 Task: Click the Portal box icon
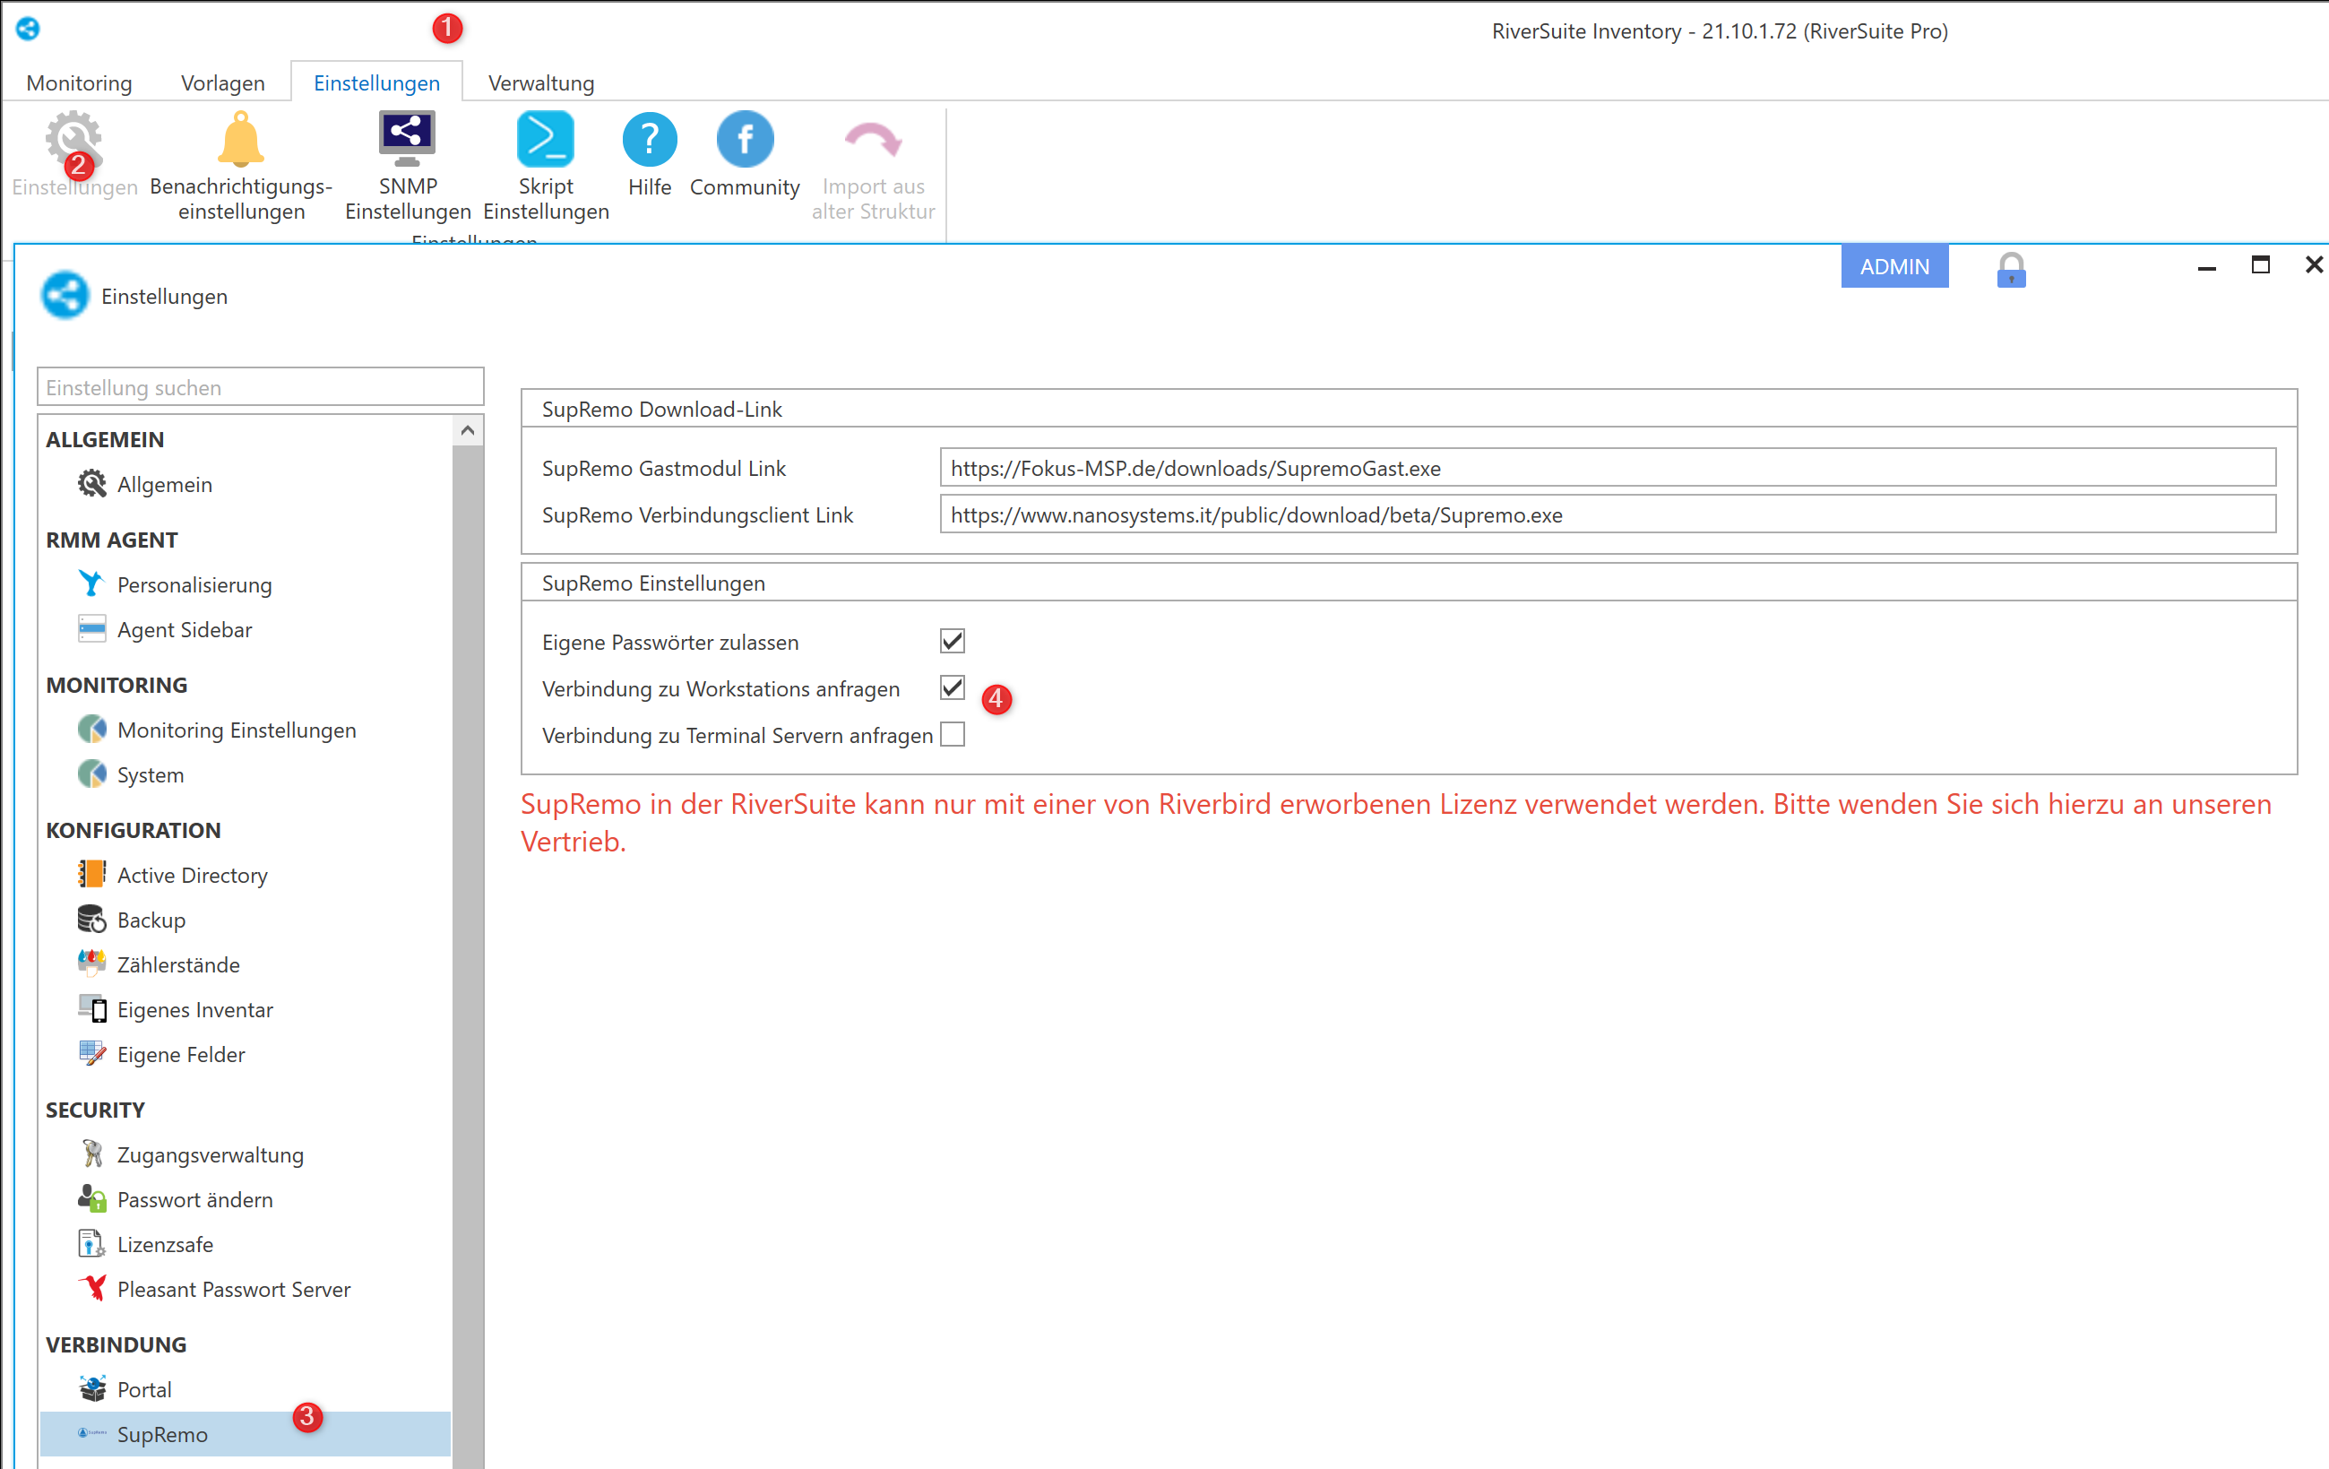(92, 1388)
